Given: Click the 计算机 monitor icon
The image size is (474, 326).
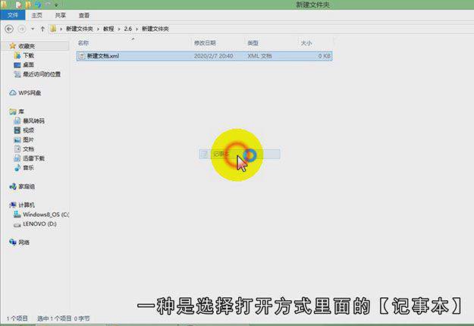Looking at the screenshot, I should (13, 205).
